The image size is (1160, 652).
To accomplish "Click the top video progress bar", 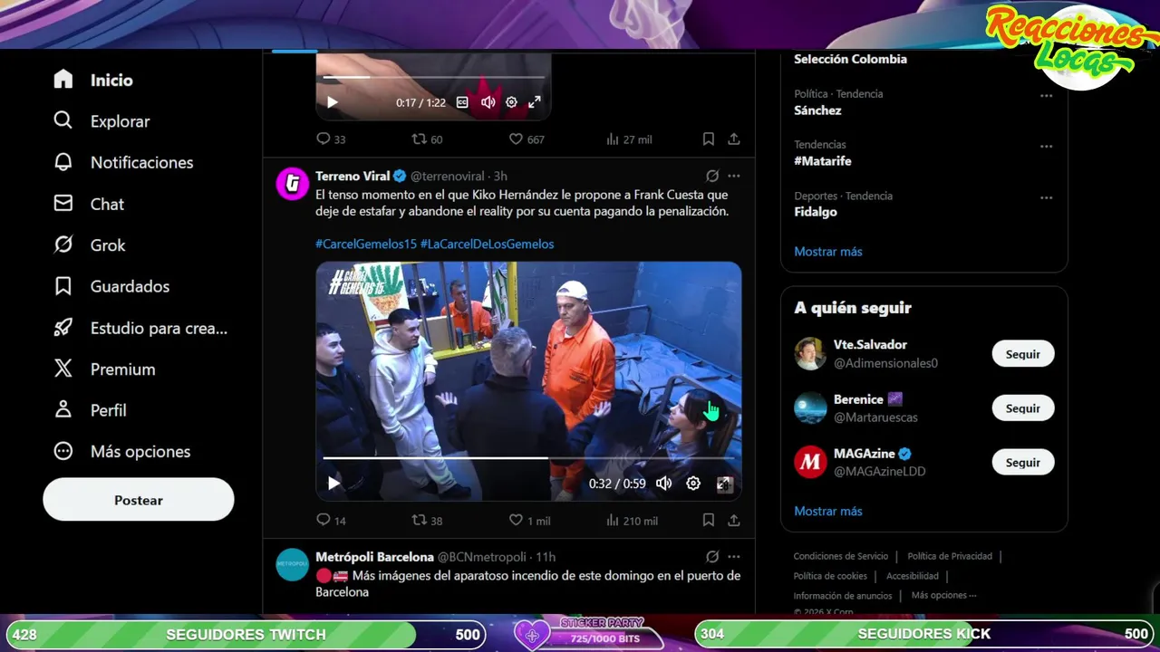I will (434, 78).
